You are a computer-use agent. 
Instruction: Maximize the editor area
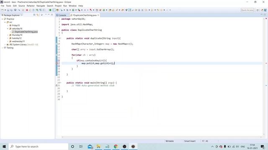(x=265, y=15)
